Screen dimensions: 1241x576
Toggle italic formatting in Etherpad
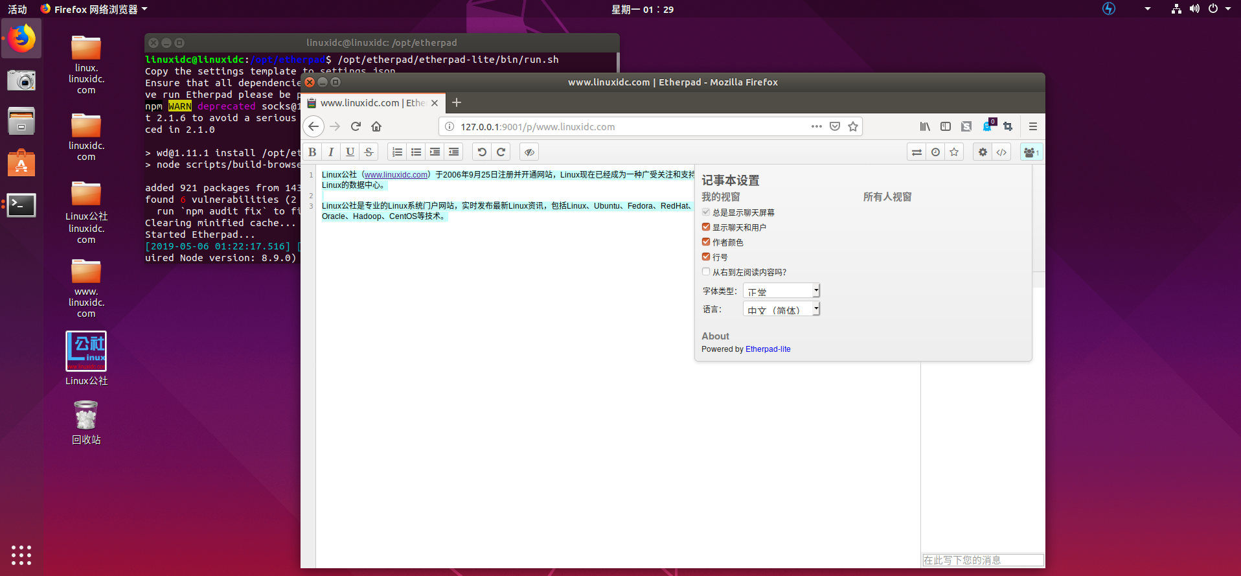coord(331,152)
